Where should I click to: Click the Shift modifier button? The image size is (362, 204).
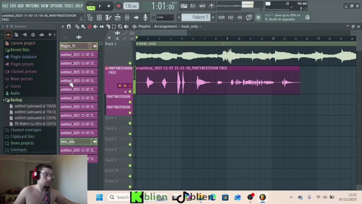point(221,17)
